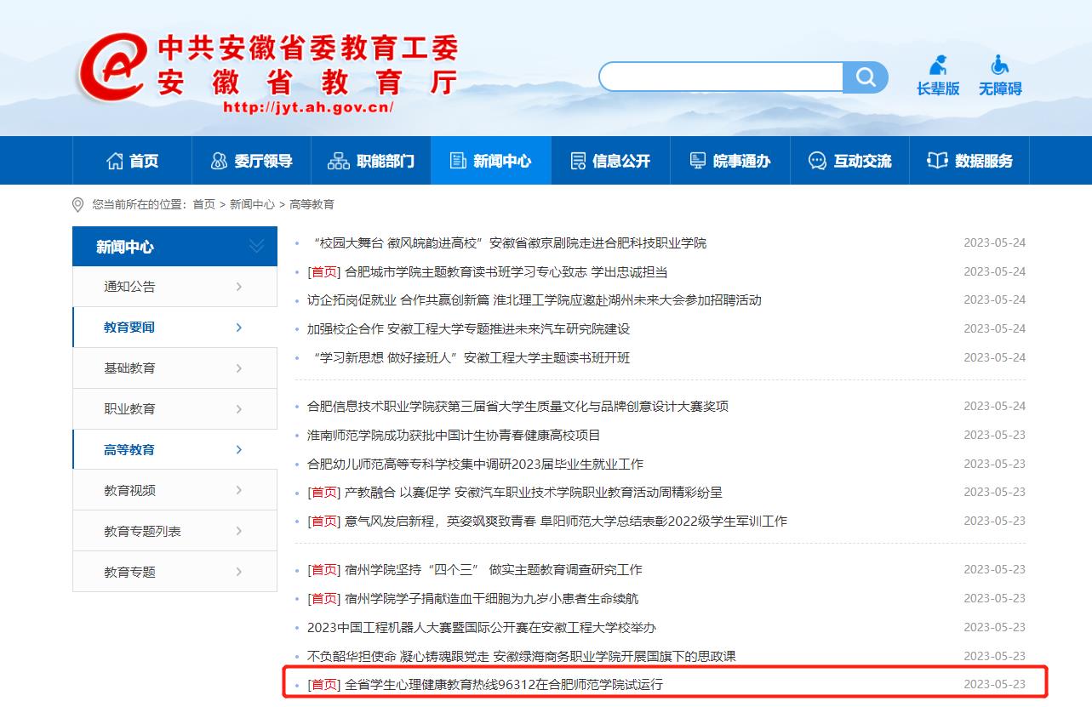
Task: Expand the 基础教育 sidebar arrow
Action: 239,368
